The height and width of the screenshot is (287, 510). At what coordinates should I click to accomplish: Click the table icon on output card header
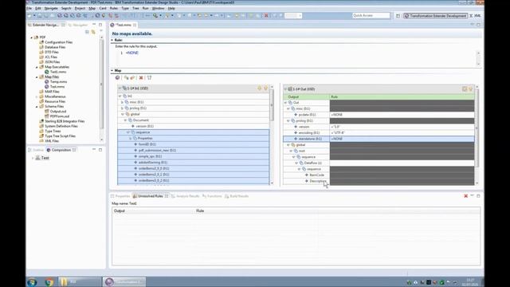[465, 88]
